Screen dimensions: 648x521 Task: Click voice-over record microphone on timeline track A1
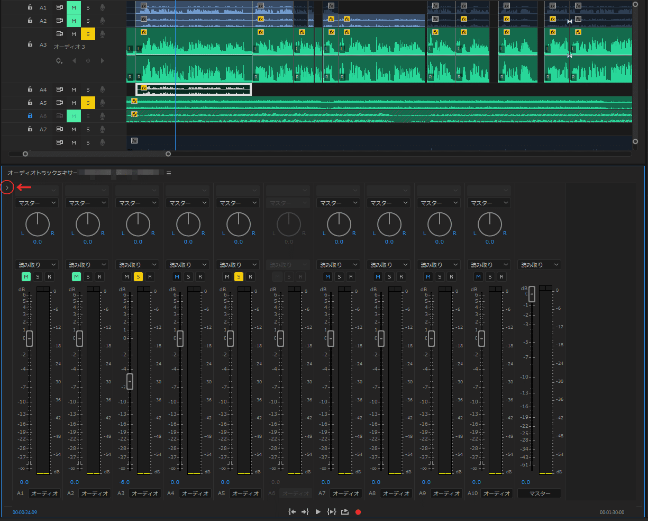click(102, 8)
